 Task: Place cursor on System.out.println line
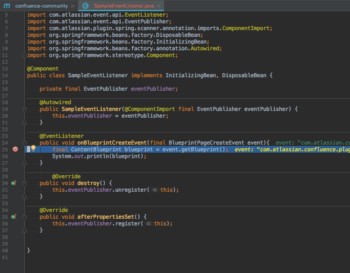[x=99, y=156]
